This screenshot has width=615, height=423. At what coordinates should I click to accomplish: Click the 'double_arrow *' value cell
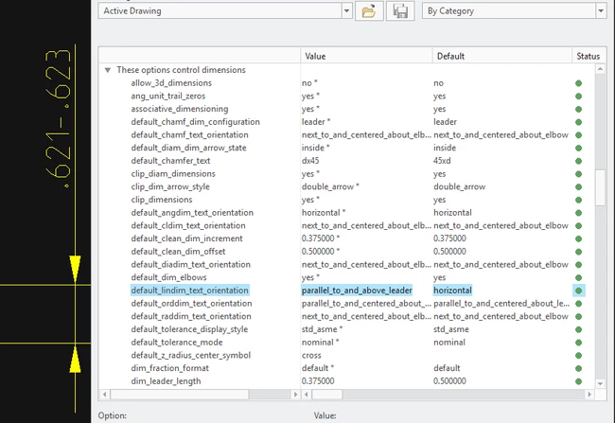click(x=330, y=186)
